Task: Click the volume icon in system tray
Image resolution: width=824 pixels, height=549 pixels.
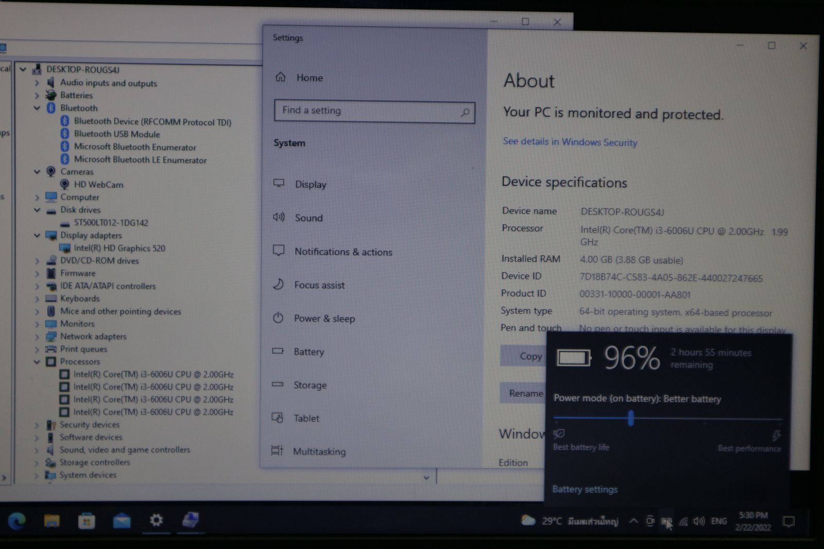Action: tap(699, 521)
